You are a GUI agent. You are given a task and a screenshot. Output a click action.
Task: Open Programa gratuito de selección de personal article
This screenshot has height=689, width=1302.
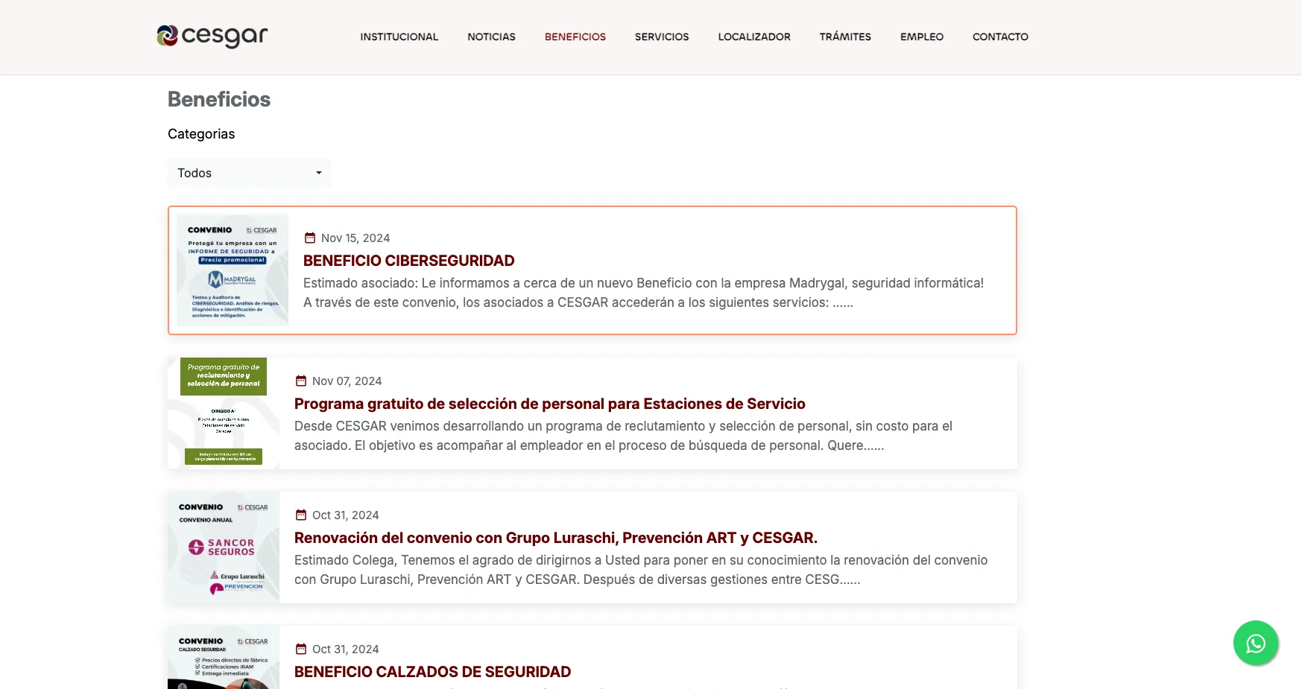pos(550,404)
